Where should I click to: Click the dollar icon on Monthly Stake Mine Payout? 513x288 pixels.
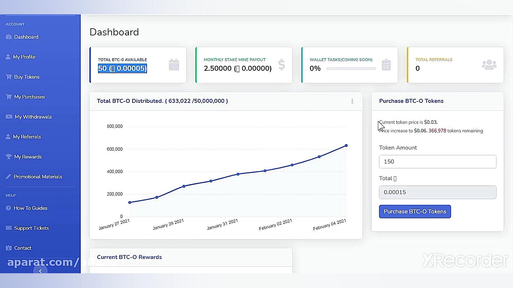(x=281, y=65)
